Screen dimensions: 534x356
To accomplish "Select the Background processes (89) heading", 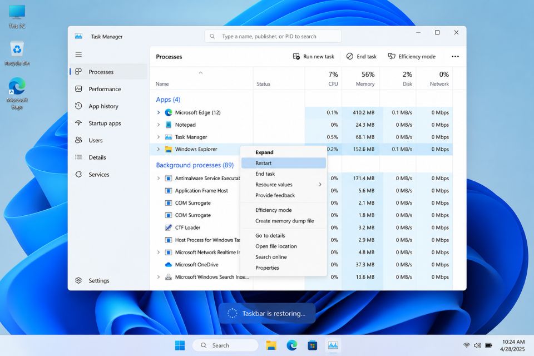I will 195,165.
